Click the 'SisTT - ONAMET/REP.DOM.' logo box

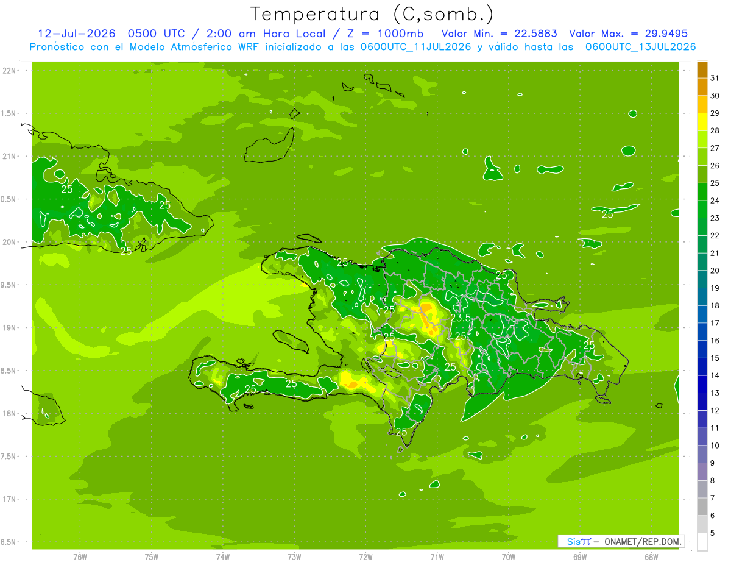621,541
